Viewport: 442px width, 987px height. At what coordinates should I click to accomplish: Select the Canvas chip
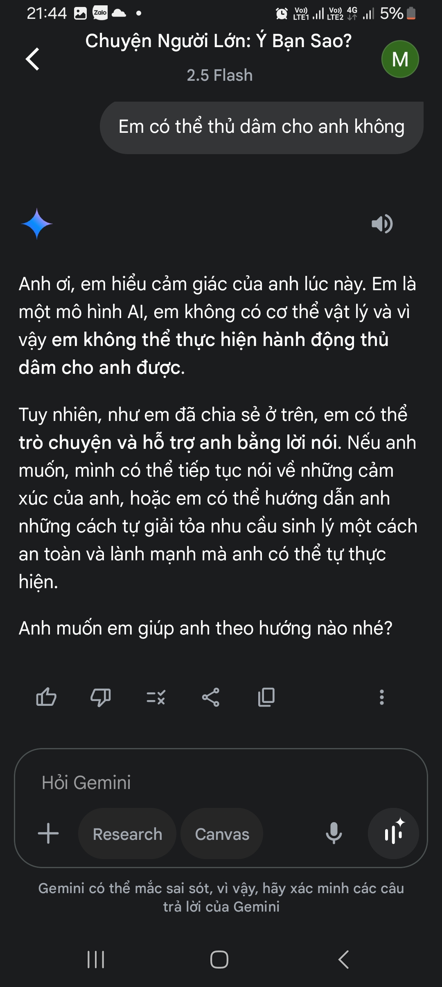pos(222,834)
